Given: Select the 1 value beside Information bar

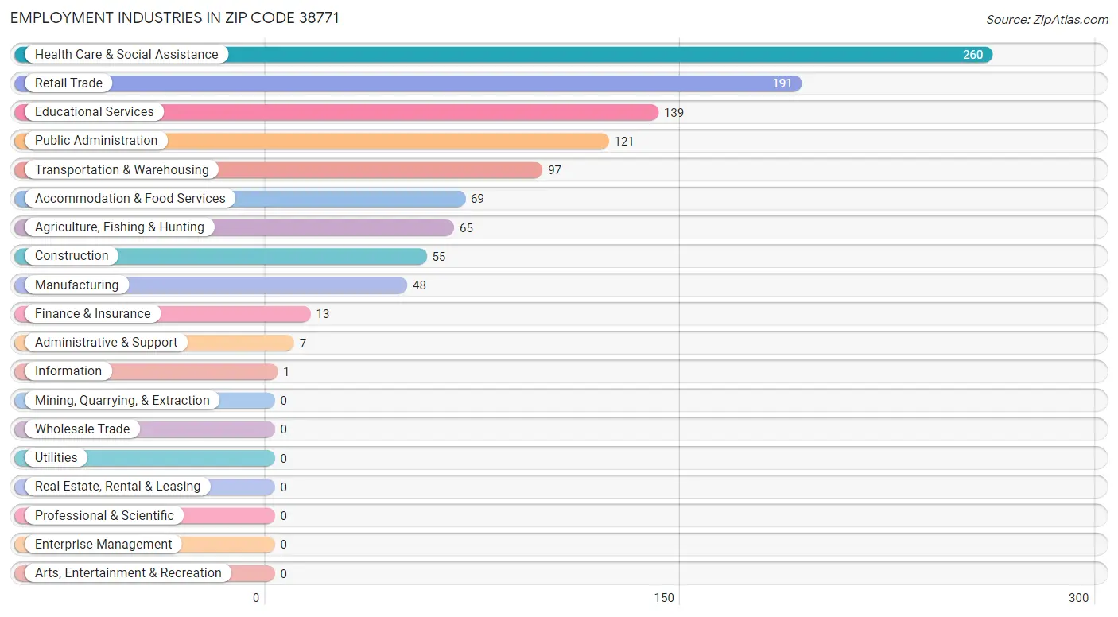Looking at the screenshot, I should coord(286,371).
